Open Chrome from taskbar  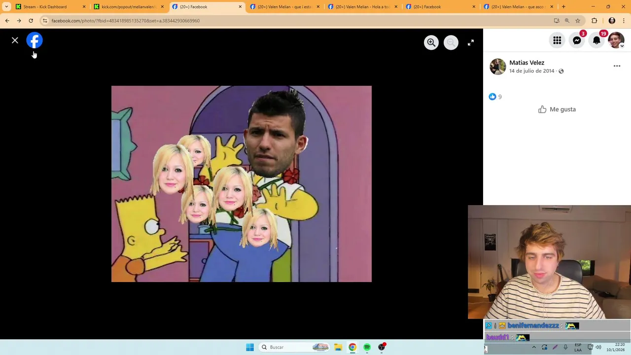pyautogui.click(x=352, y=347)
